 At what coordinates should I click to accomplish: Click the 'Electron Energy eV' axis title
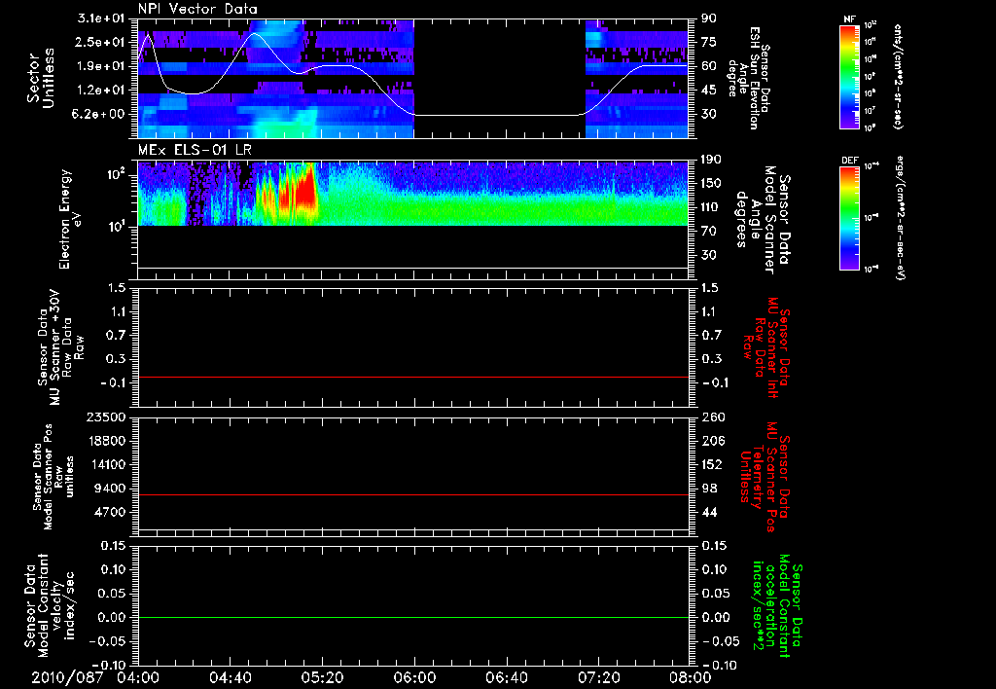(71, 219)
